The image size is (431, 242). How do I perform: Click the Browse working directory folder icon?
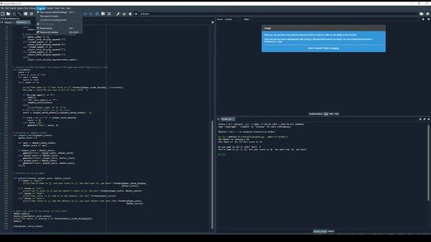click(x=422, y=13)
